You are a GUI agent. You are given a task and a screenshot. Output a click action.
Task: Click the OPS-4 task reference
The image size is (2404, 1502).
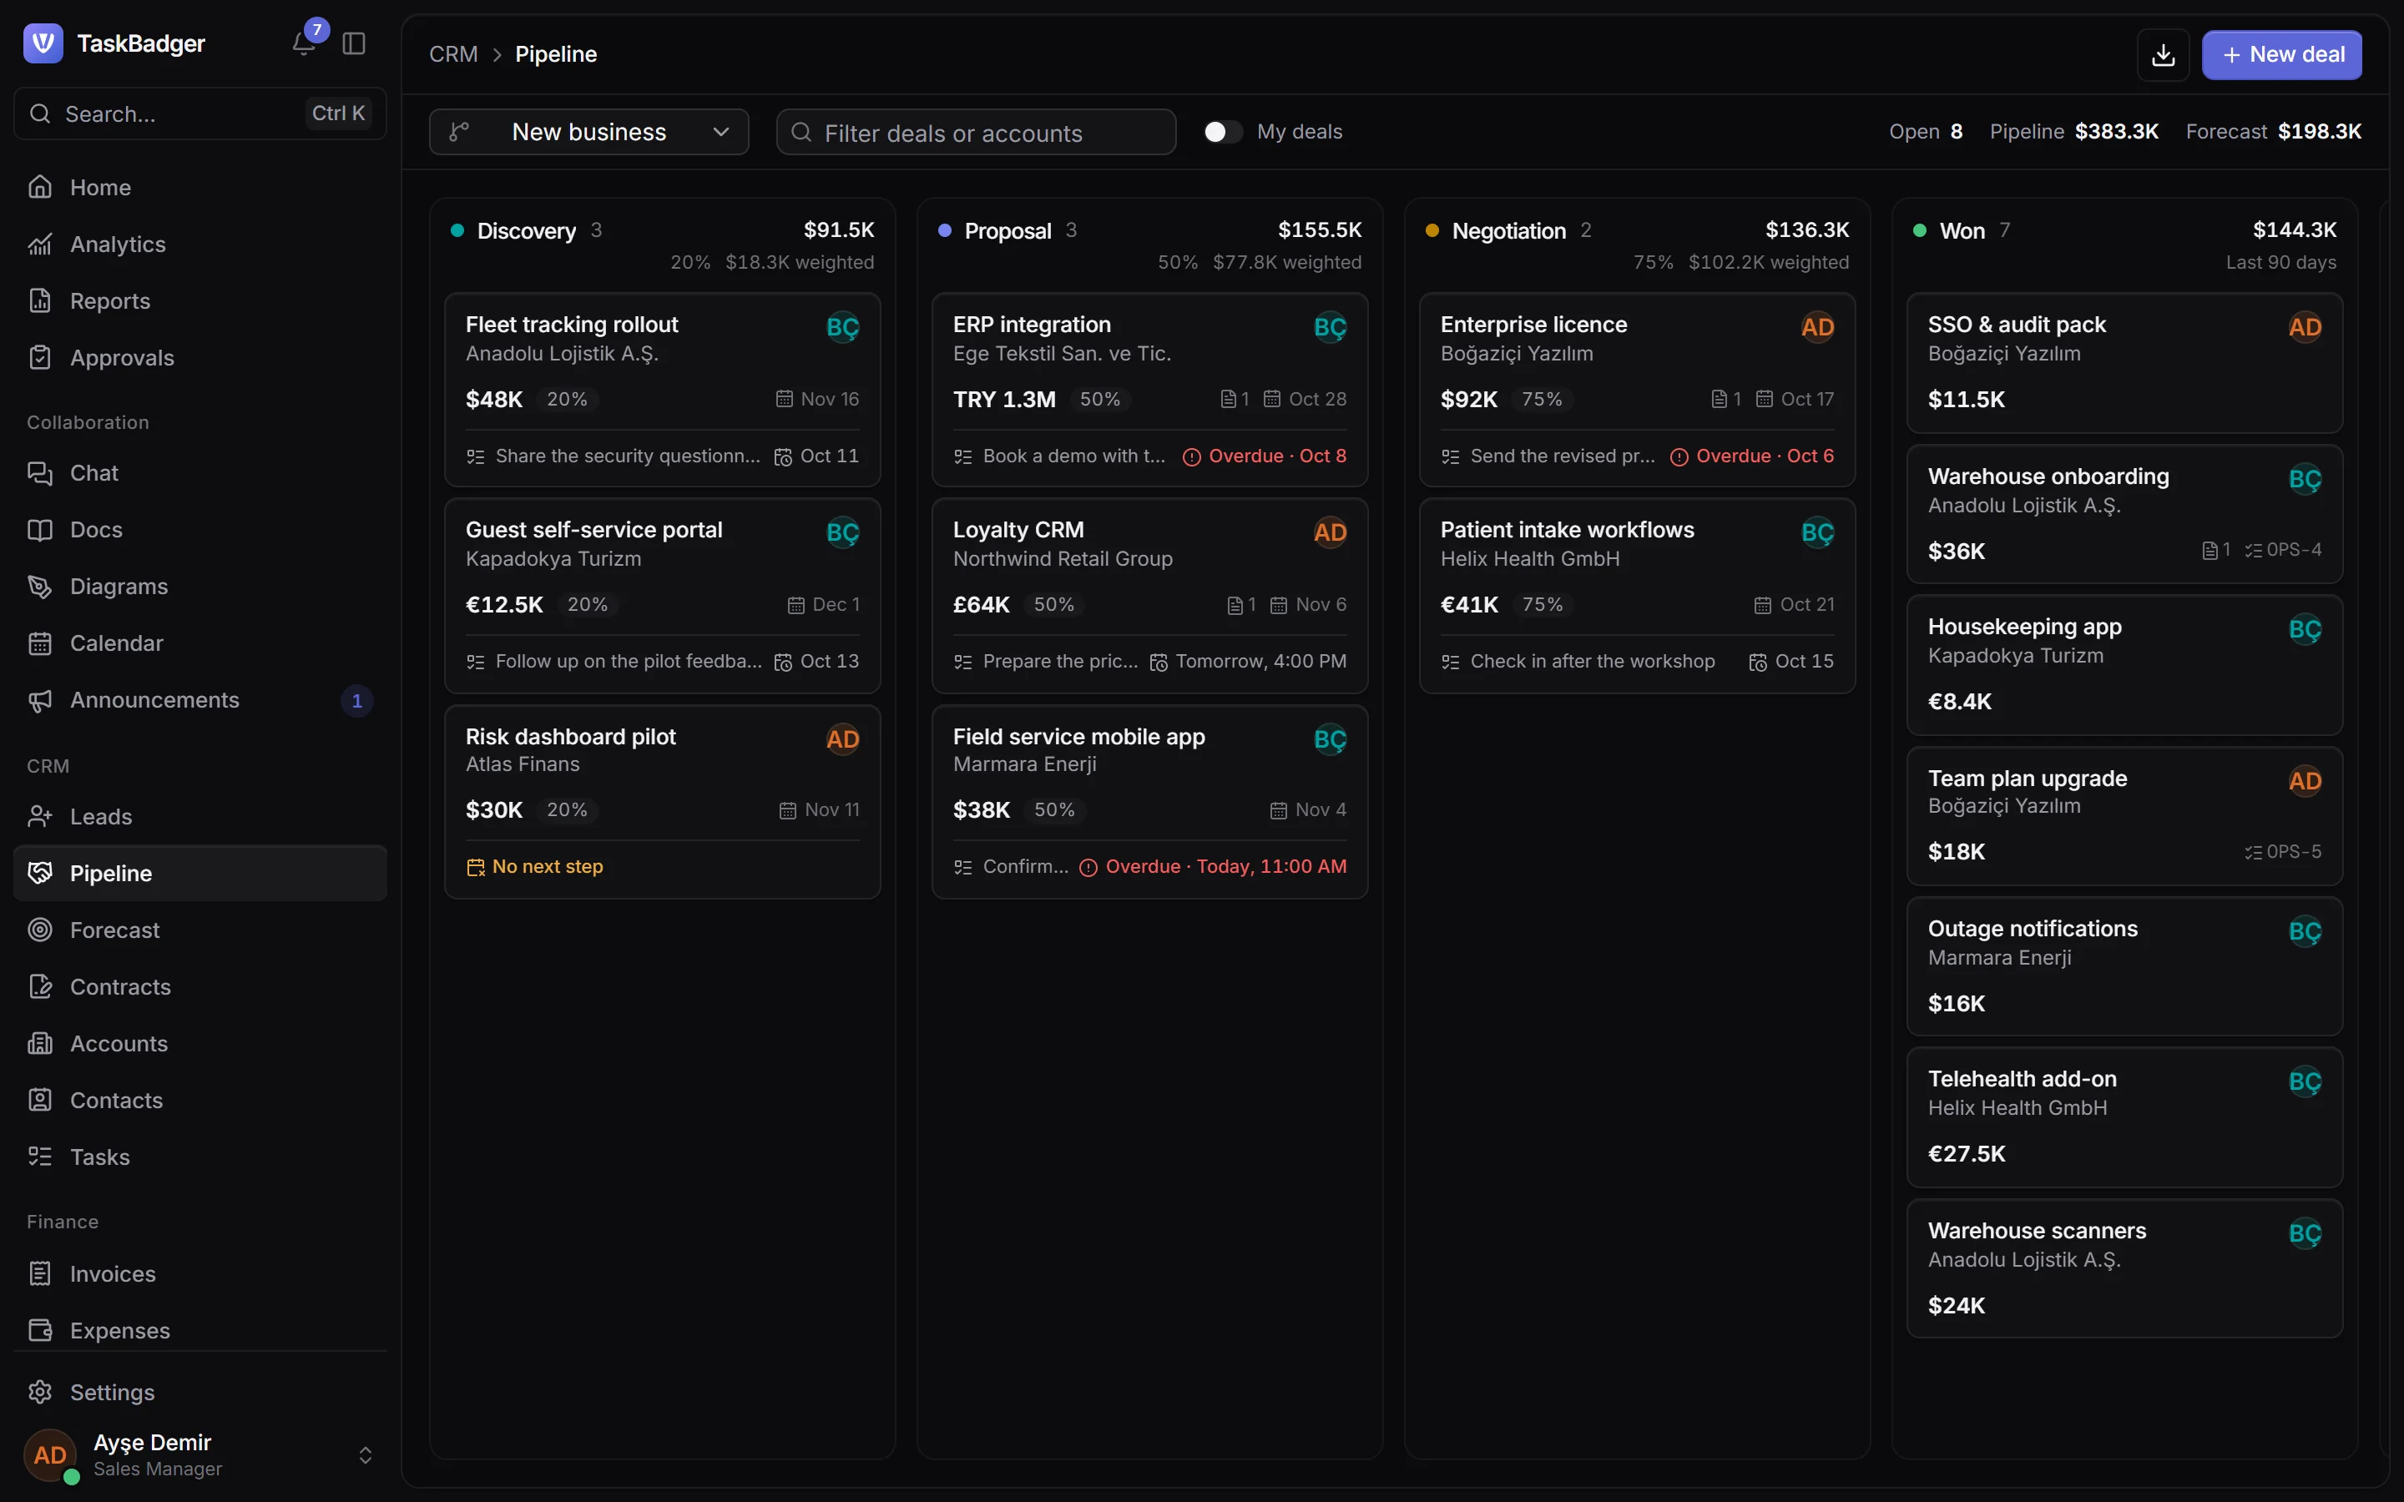tap(2283, 549)
